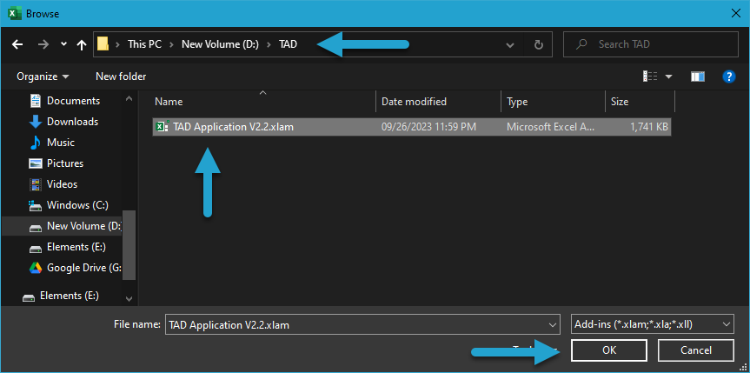Click the 09/26/2023 11:59 PM date
Screen dimensions: 750x373
pos(428,127)
